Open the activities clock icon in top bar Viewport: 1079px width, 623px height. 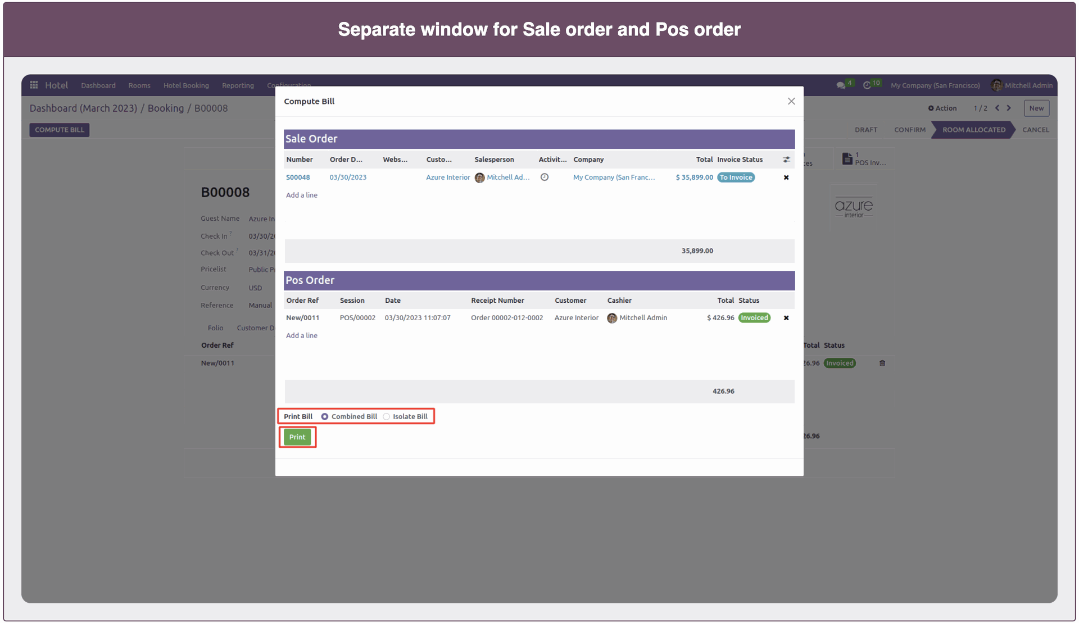[867, 85]
